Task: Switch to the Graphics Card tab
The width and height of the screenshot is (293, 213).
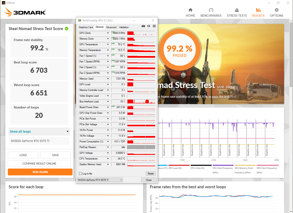Action: pos(86,27)
